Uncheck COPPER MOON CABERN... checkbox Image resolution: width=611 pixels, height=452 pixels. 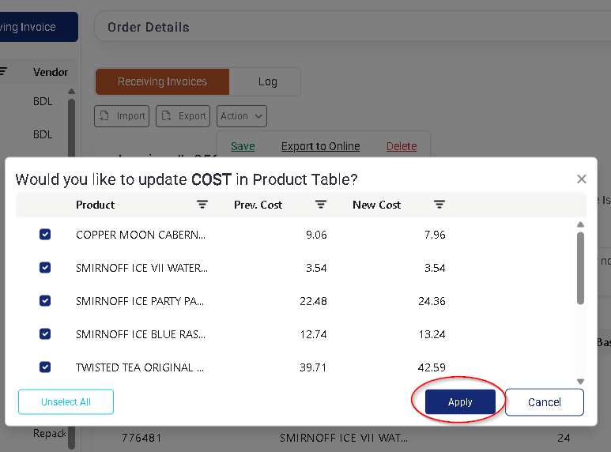(45, 235)
